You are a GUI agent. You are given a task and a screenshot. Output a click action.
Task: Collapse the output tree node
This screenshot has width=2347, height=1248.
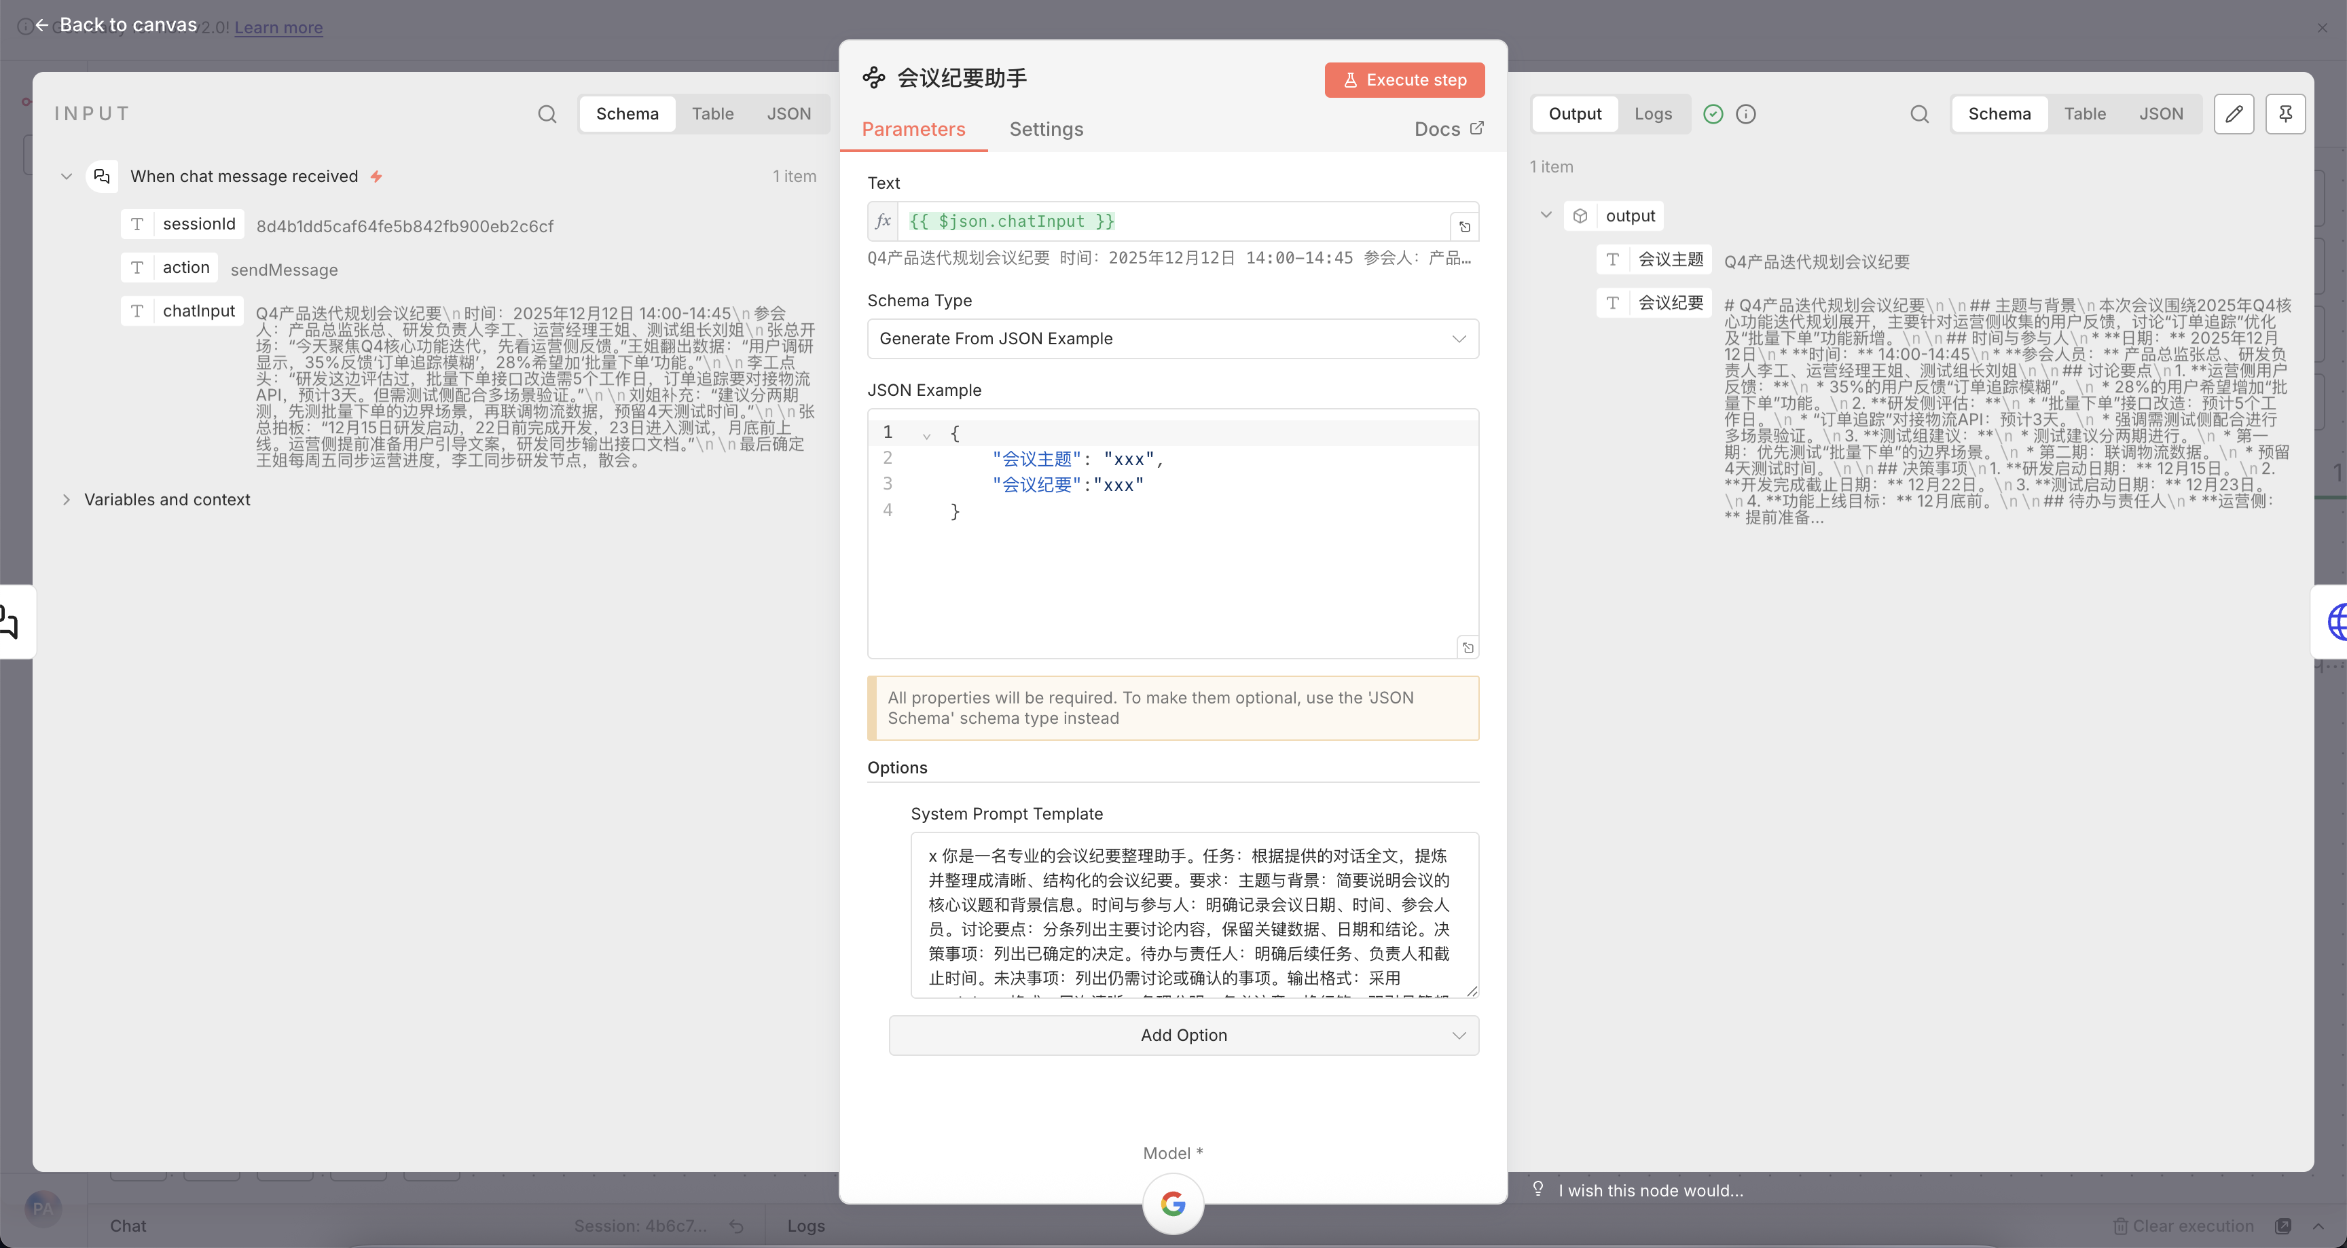coord(1545,216)
